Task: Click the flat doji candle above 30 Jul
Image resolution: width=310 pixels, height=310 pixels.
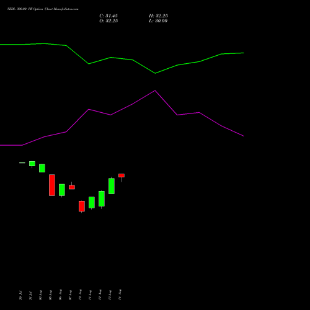Action: coord(22,163)
